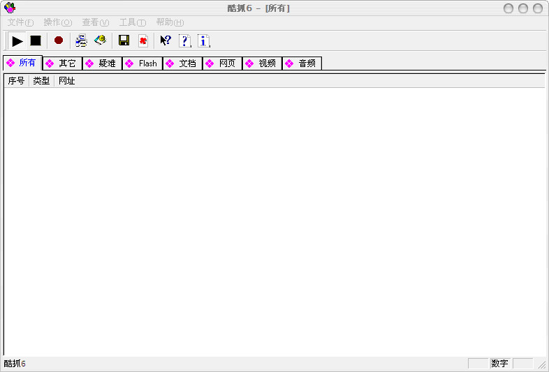Viewport: 549px width, 372px height.
Task: Switch to the 所有 tab
Action: coord(23,63)
